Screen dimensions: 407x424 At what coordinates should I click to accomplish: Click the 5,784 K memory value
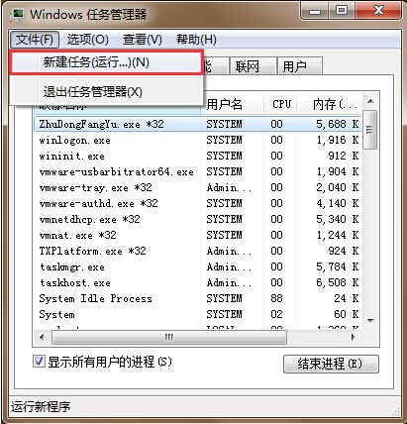338,266
